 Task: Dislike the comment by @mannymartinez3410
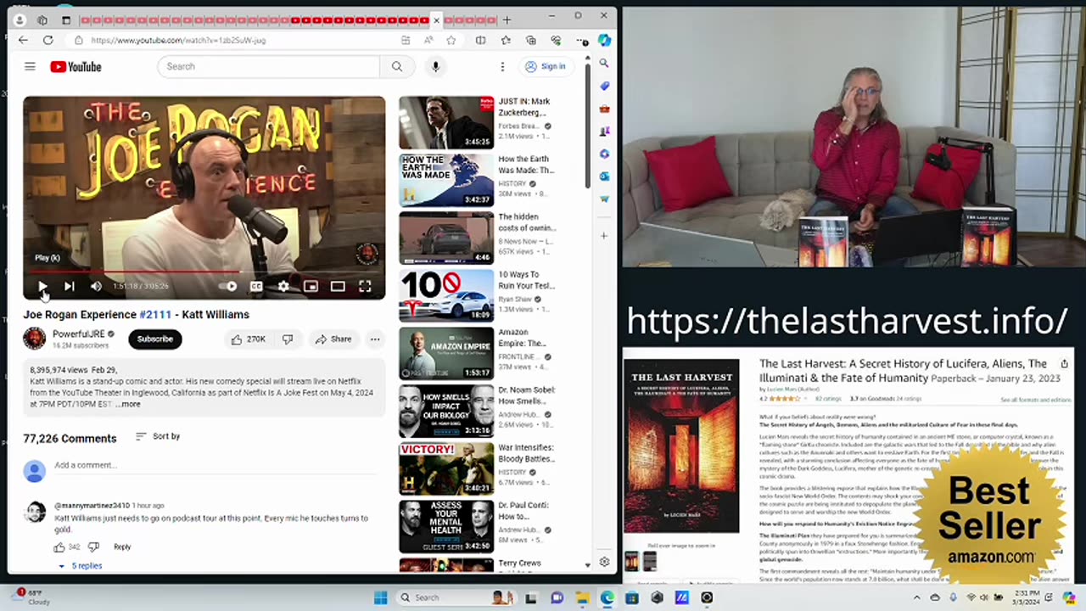pos(93,547)
